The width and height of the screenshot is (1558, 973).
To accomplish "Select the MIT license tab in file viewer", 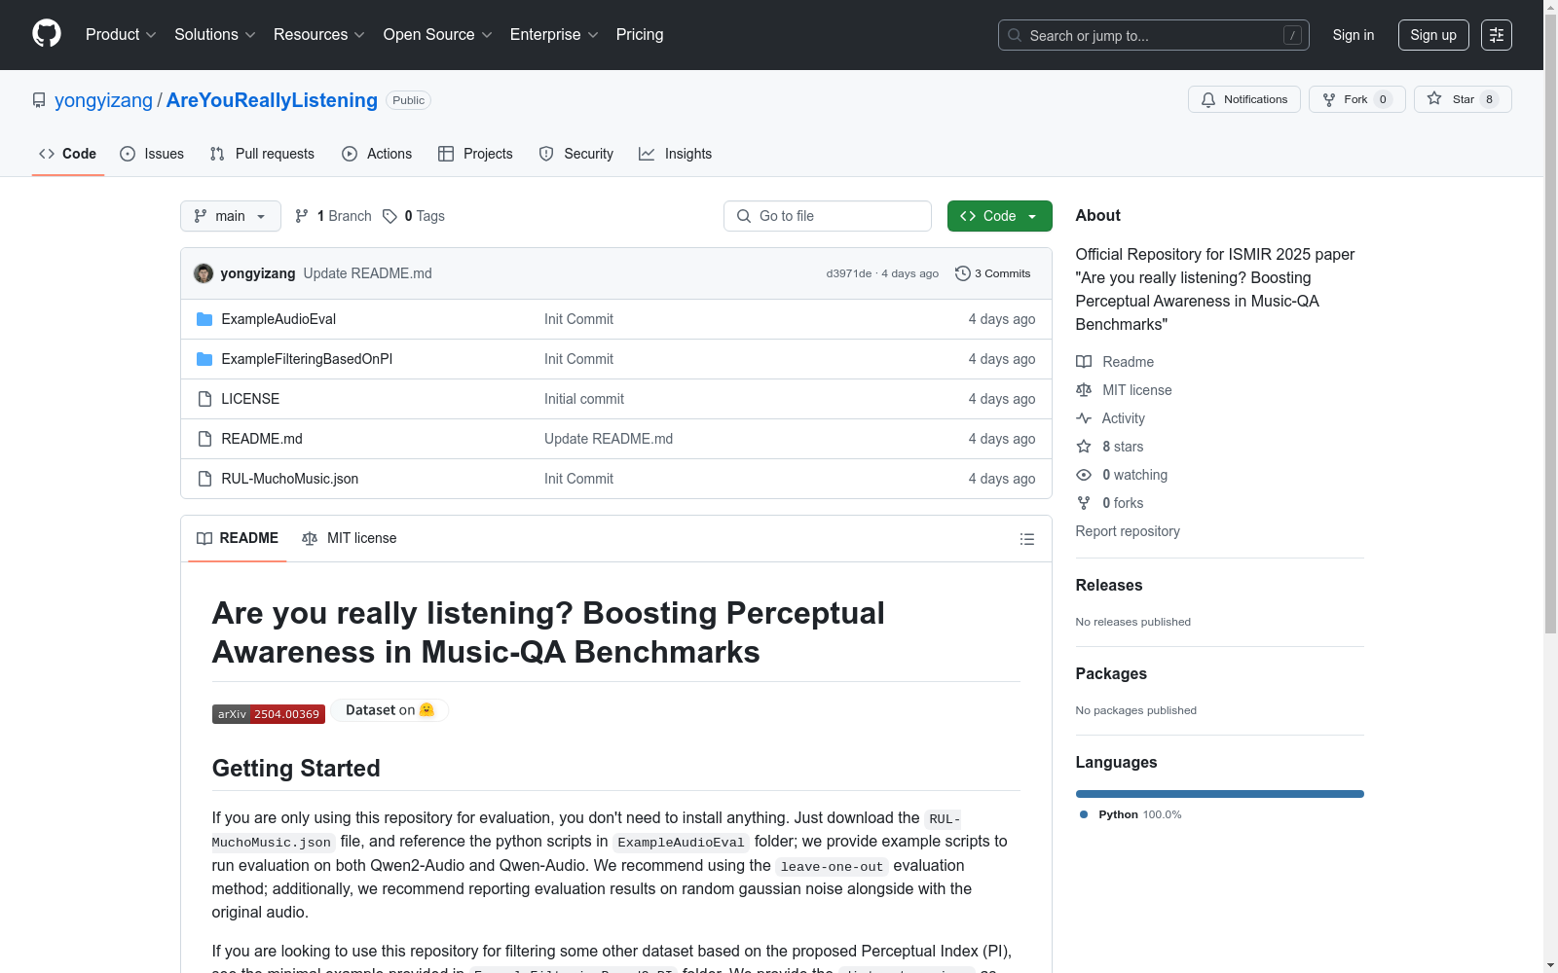I will [350, 538].
